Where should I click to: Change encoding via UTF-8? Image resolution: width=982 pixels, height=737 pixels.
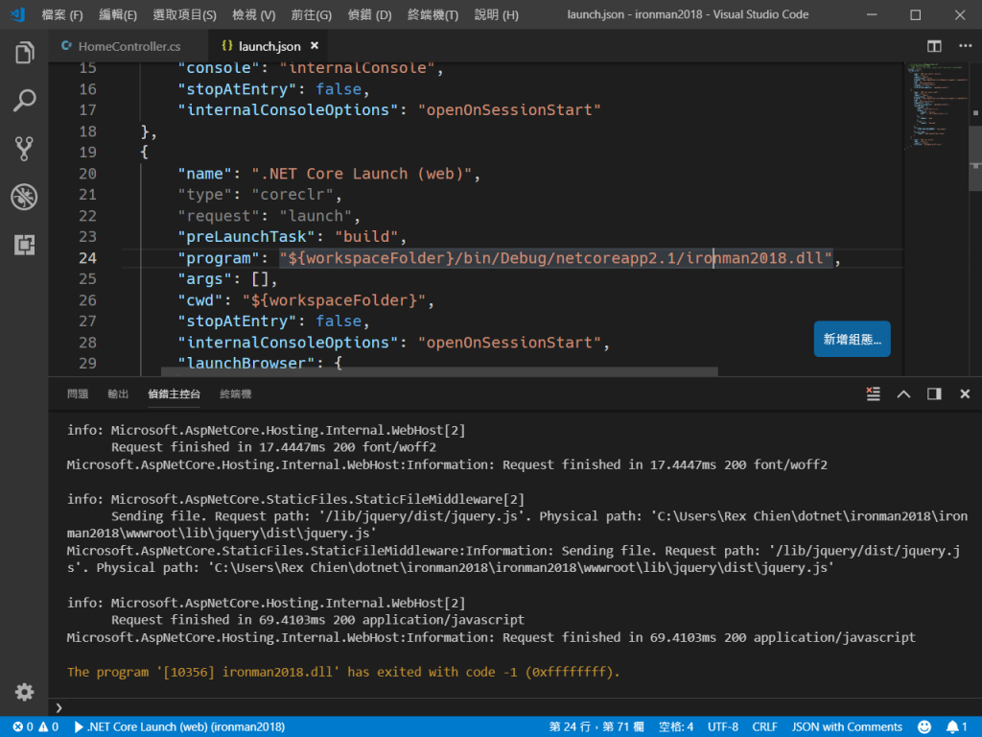point(723,727)
